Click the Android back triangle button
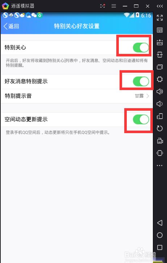167x263 pixels. pos(160,223)
